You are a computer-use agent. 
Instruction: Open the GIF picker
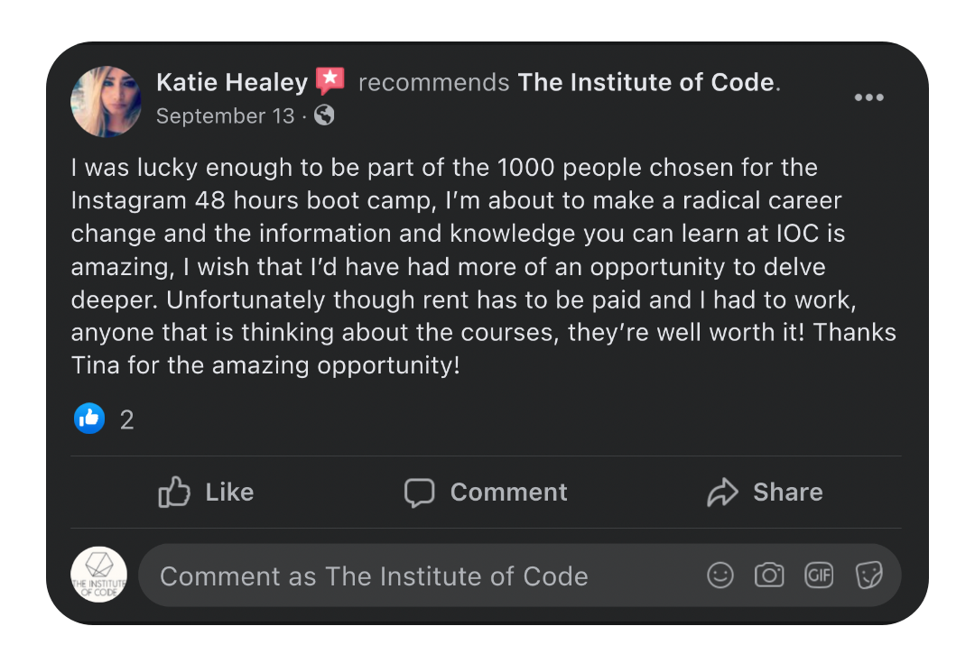tap(819, 576)
